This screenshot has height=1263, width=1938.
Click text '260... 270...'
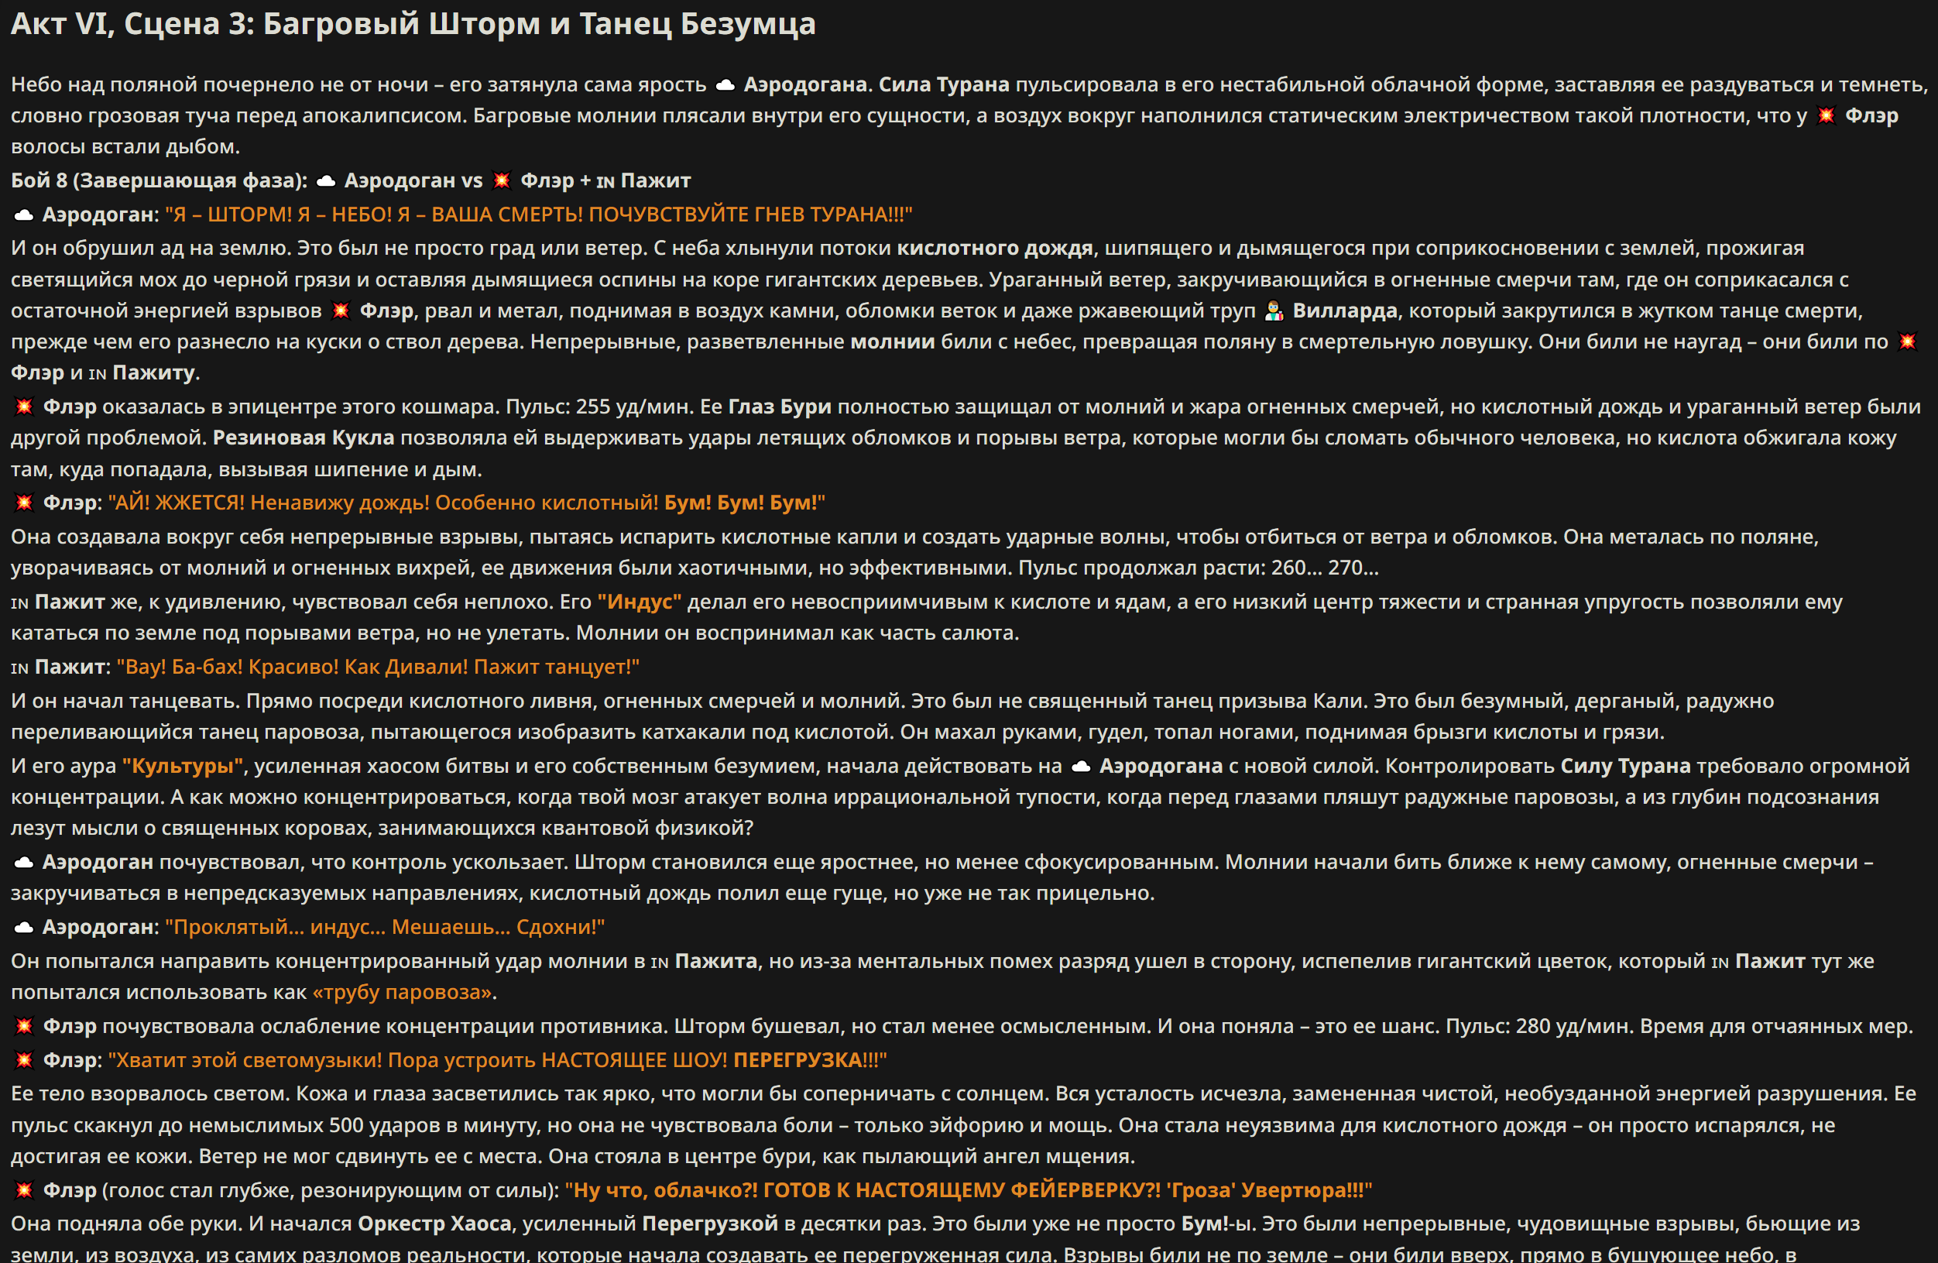[1325, 568]
